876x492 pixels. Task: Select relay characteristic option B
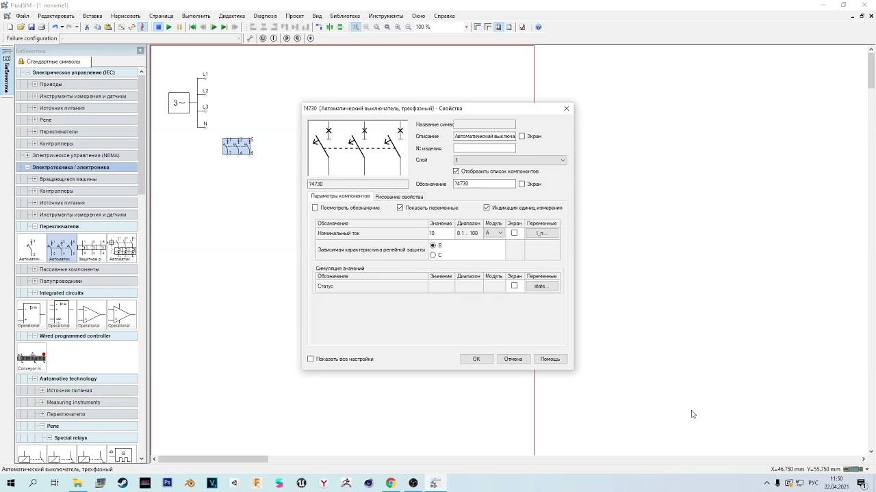(433, 245)
